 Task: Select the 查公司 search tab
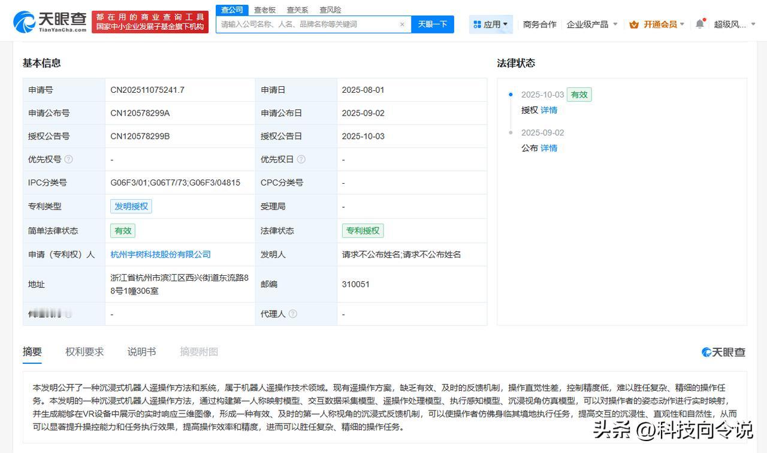point(232,10)
